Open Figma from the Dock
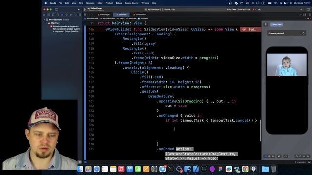 click(x=220, y=169)
